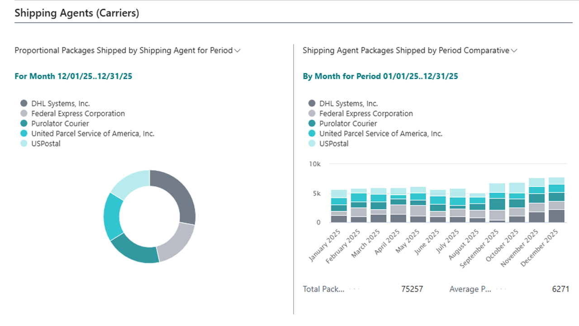
Task: Toggle DHL Systems legend dot in bar chart
Action: 312,103
